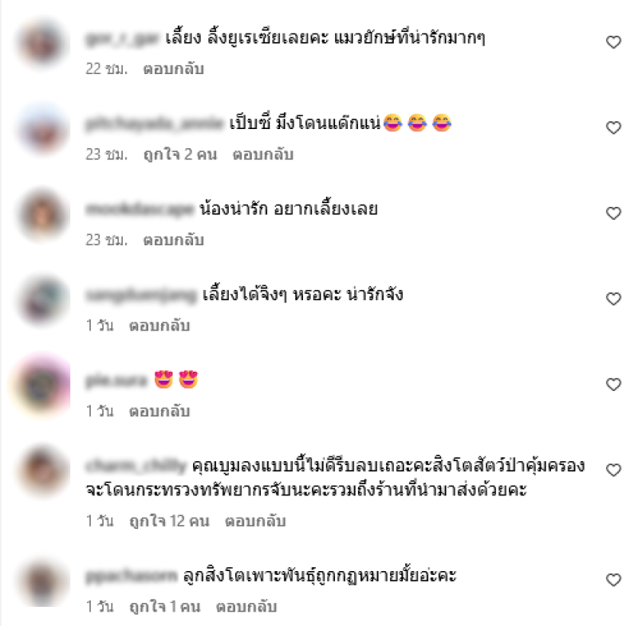Reply to comment with 12 likes

[x=255, y=521]
